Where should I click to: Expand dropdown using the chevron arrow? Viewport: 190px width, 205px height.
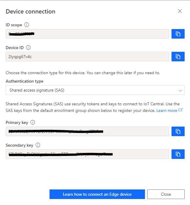(180, 90)
